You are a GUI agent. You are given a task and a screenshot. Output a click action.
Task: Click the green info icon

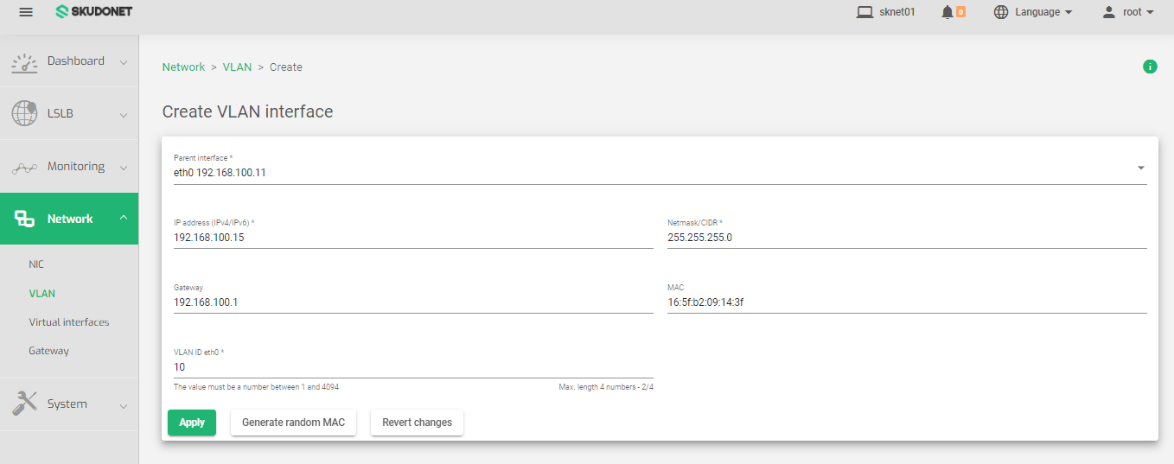pyautogui.click(x=1150, y=67)
